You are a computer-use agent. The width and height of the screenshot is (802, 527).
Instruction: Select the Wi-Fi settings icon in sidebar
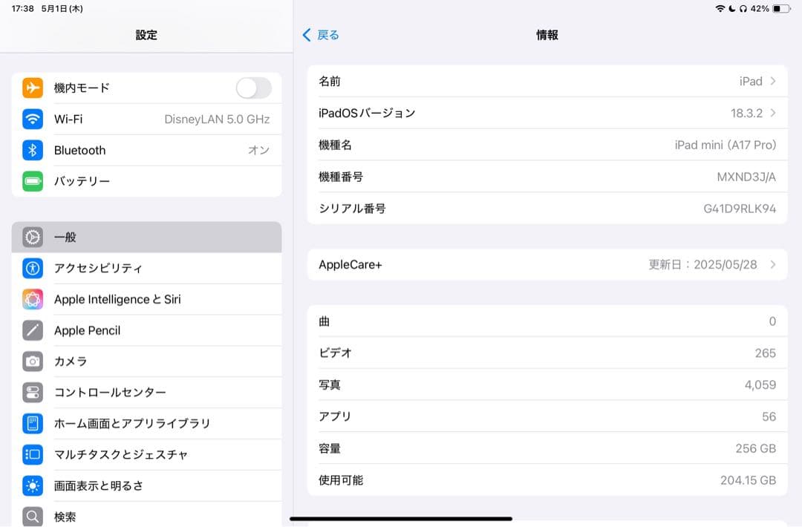click(x=31, y=119)
